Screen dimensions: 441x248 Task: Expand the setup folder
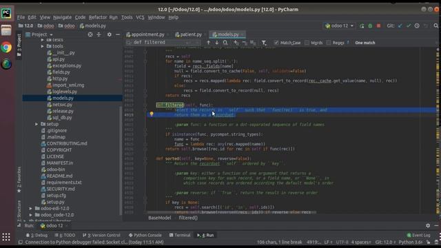coord(37,124)
